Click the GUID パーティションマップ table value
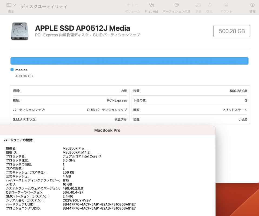259x216 pixels. pyautogui.click(x=107, y=110)
